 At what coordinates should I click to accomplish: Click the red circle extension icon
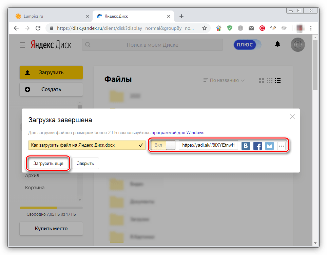click(262, 28)
